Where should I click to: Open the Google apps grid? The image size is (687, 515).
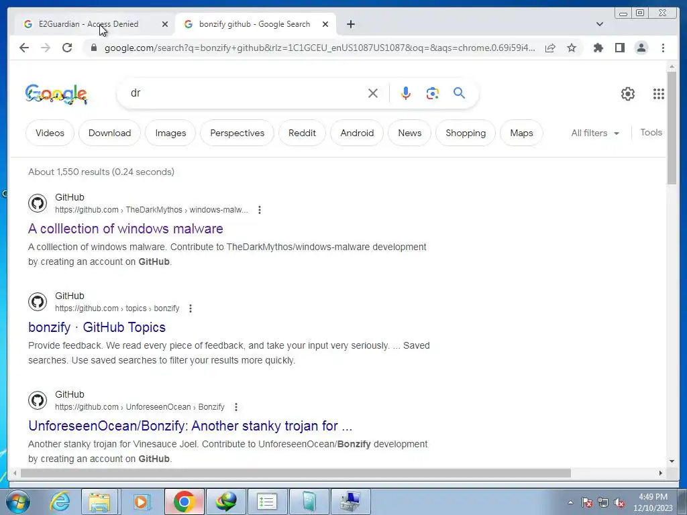tap(659, 94)
